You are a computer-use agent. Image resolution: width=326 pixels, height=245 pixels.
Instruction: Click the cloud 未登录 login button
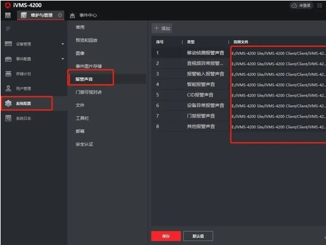[301, 5]
